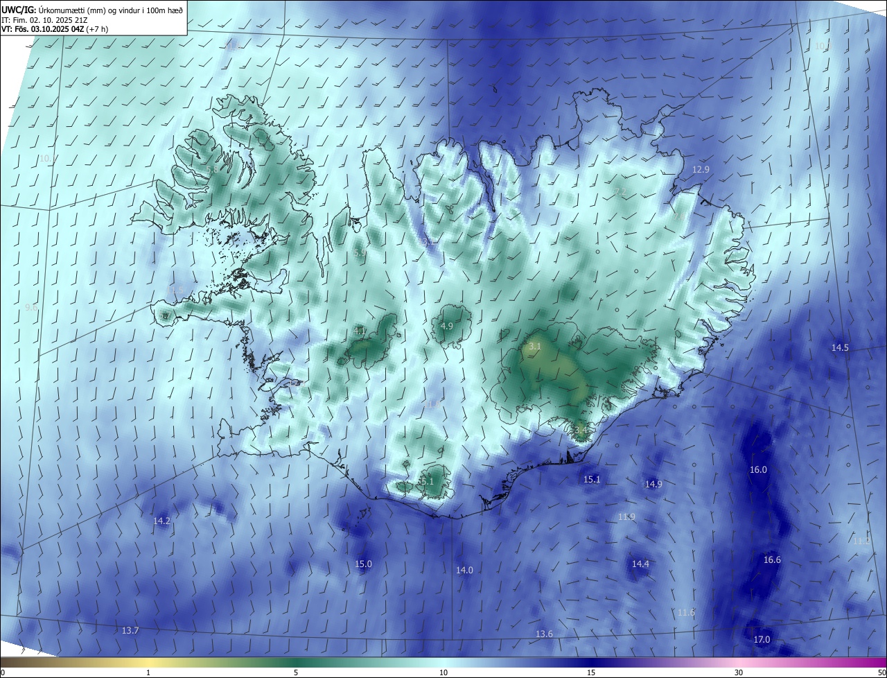Click the 15.1 value label on the map
The width and height of the screenshot is (887, 678).
click(592, 479)
